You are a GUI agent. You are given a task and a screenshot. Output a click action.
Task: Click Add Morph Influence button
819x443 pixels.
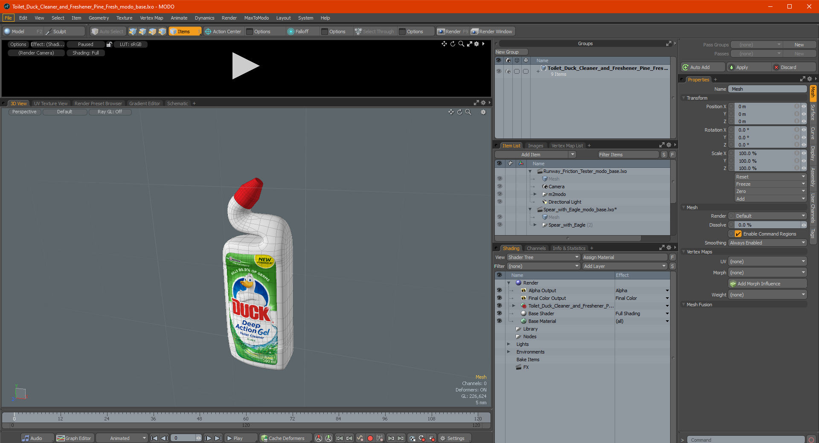(x=767, y=284)
